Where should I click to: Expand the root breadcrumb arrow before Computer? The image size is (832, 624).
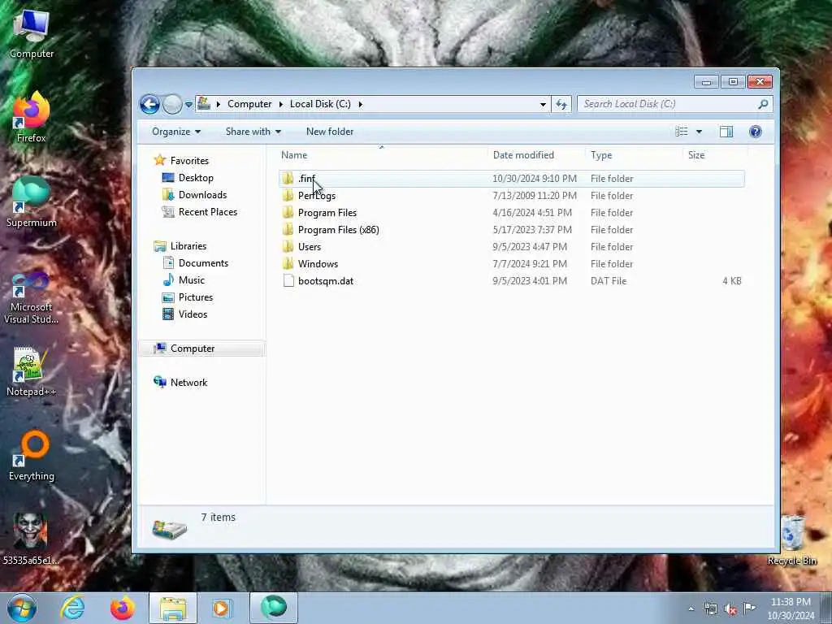tap(218, 104)
